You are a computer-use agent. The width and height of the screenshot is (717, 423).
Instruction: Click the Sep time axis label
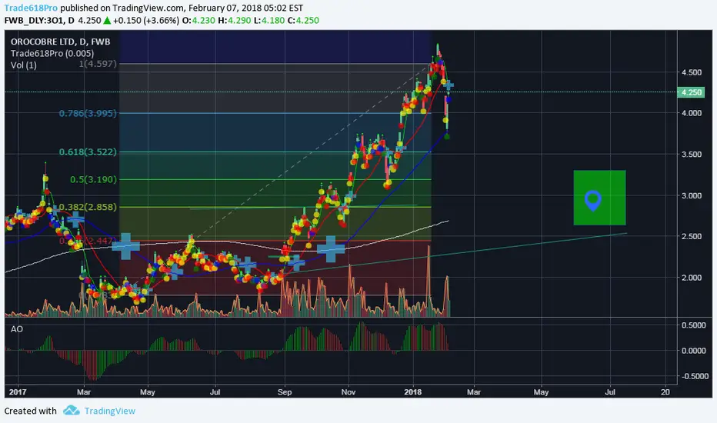(285, 392)
